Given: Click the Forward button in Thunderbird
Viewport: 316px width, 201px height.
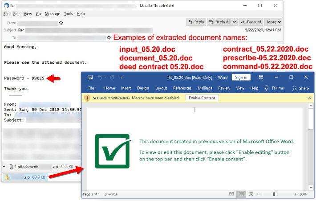Looking at the screenshot, I should point(251,22).
